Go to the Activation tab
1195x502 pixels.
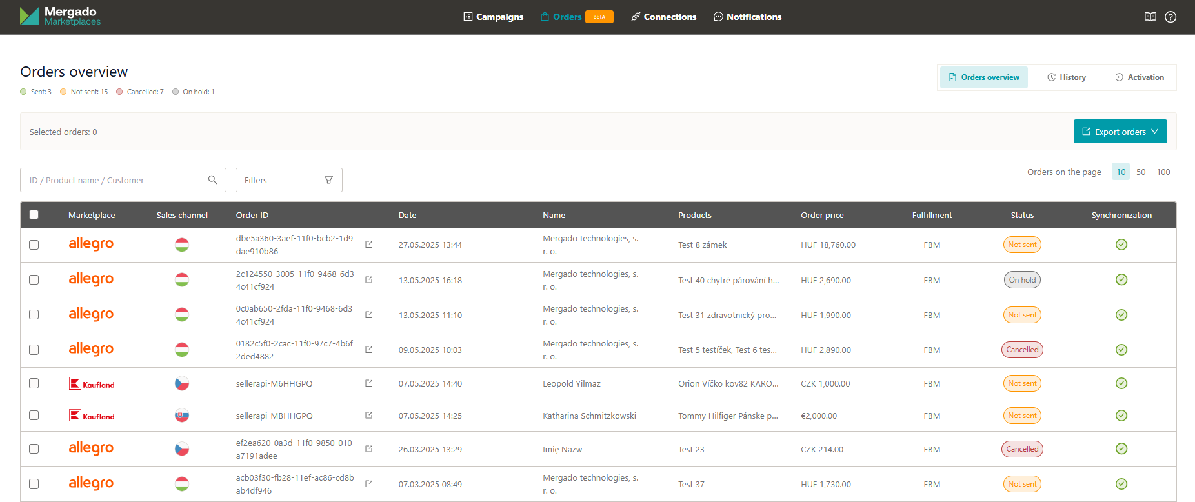pos(1140,77)
